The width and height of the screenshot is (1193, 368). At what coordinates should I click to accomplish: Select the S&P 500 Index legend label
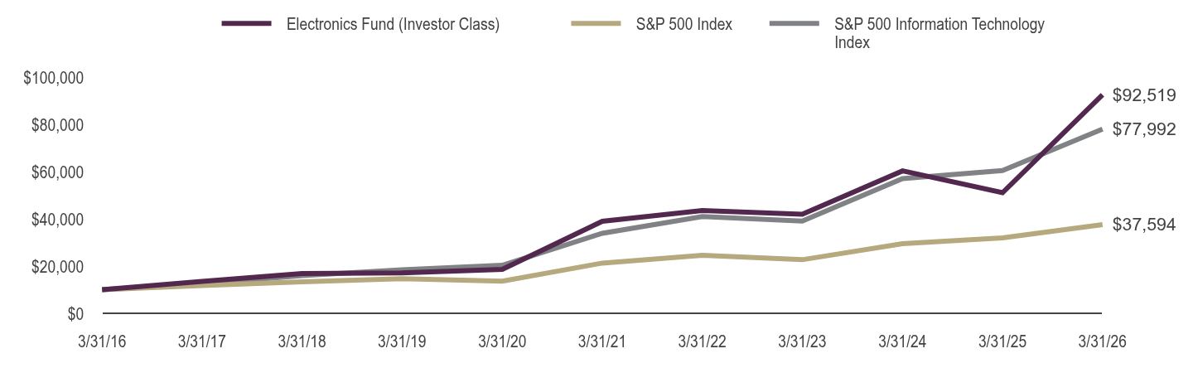click(684, 24)
